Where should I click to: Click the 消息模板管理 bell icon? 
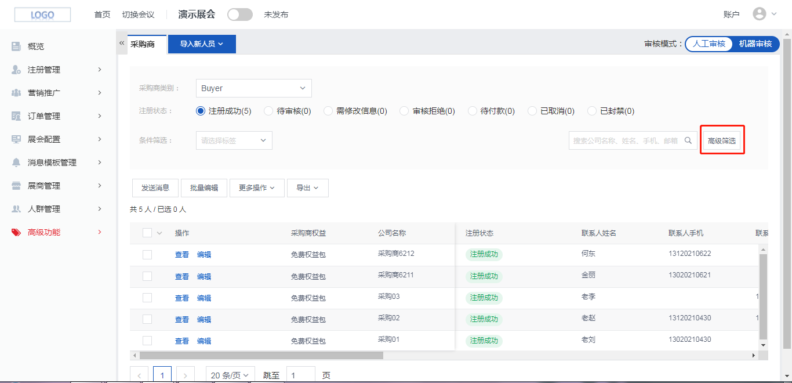16,162
